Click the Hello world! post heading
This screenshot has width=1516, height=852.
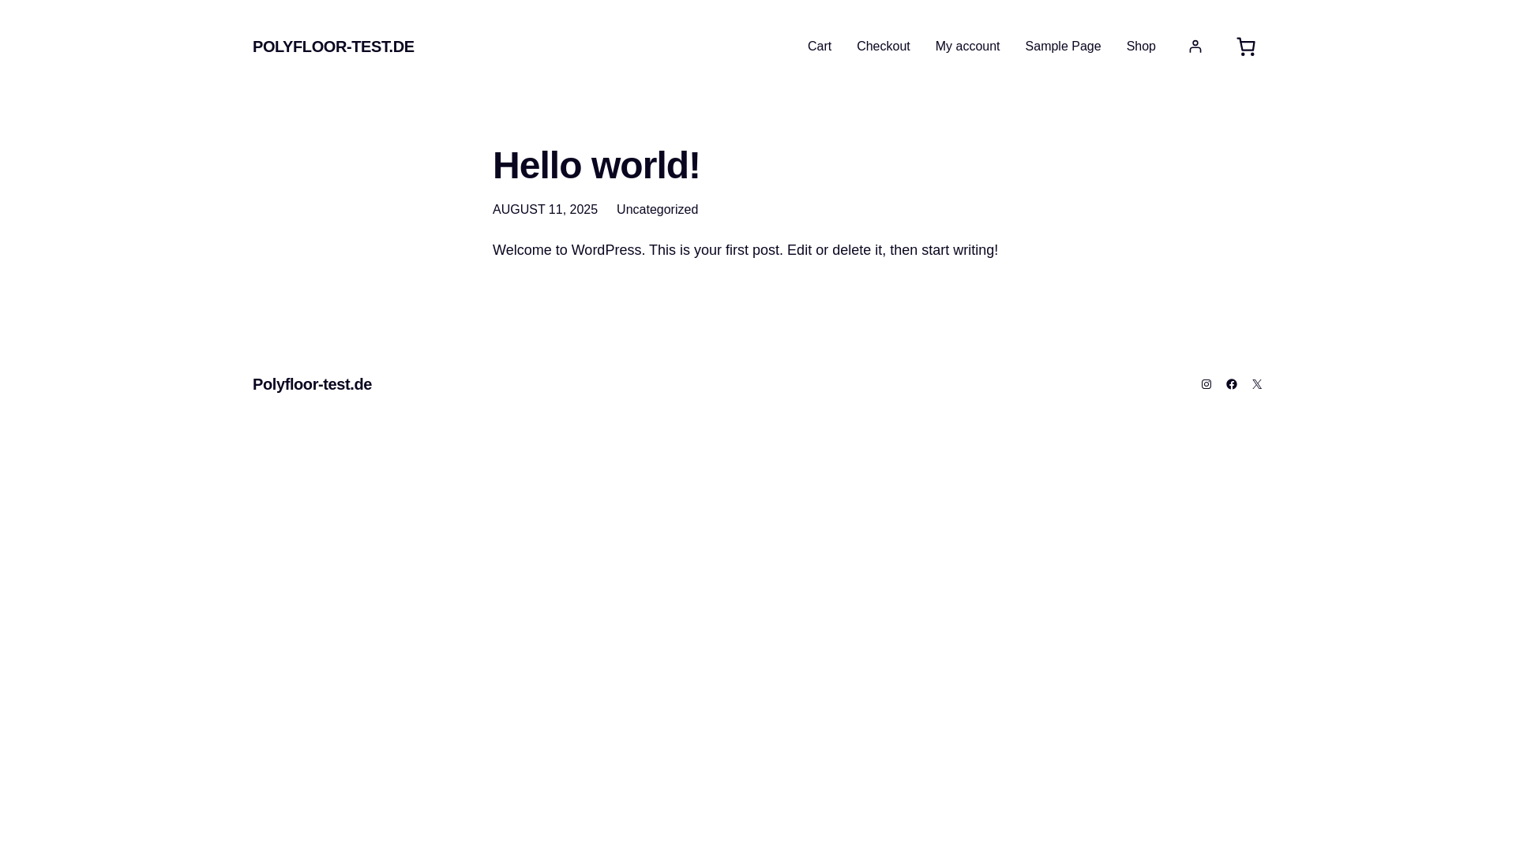pyautogui.click(x=596, y=166)
